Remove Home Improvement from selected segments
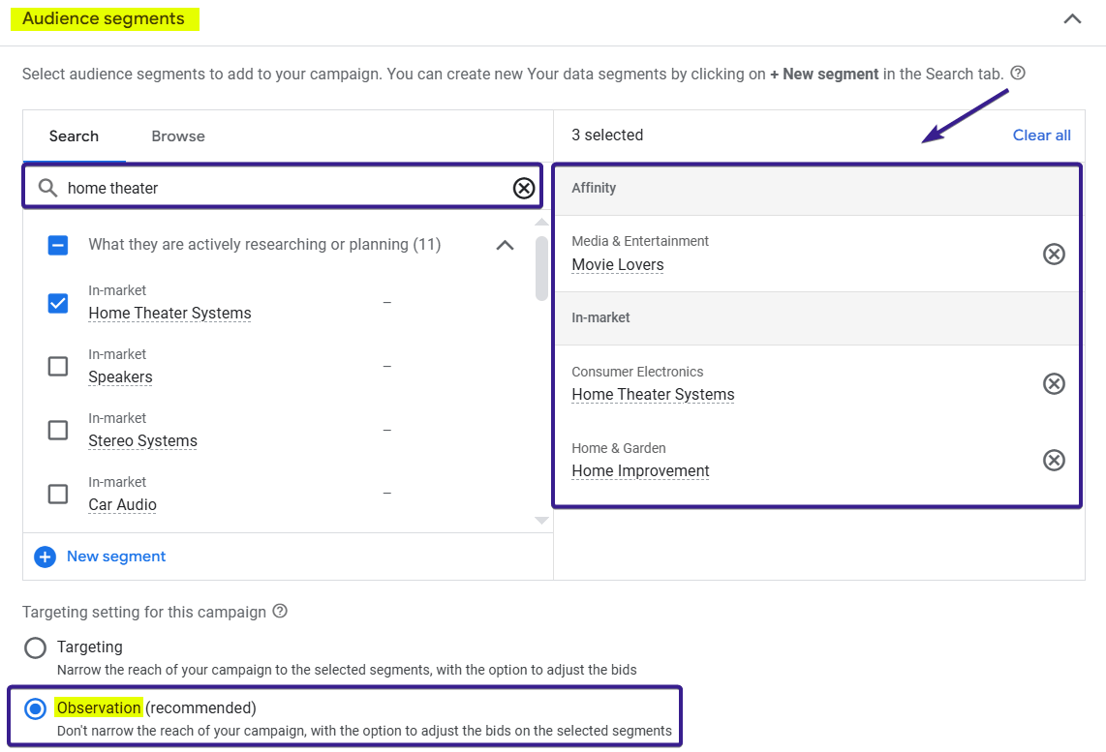Viewport: 1106px width, 752px height. (1054, 460)
